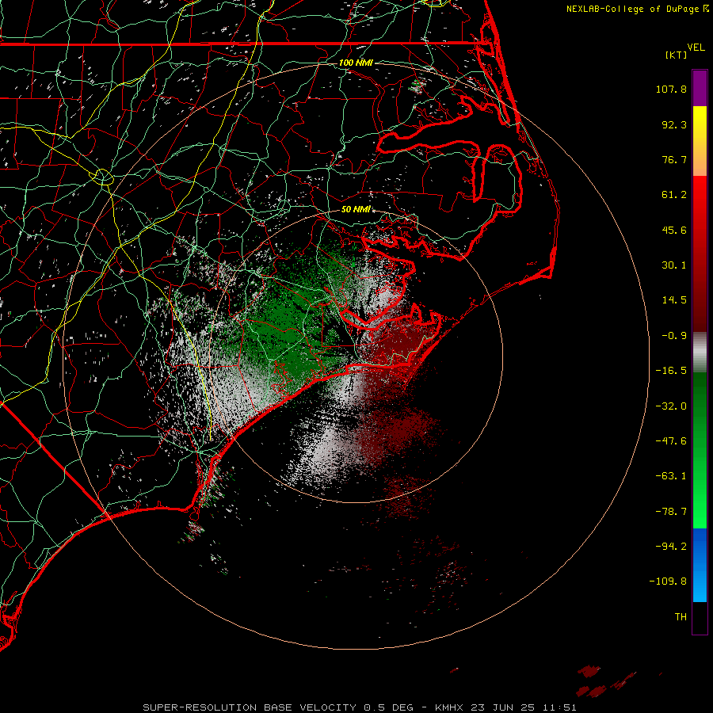
Task: Click the 14.5 legend value
Action: coord(674,300)
